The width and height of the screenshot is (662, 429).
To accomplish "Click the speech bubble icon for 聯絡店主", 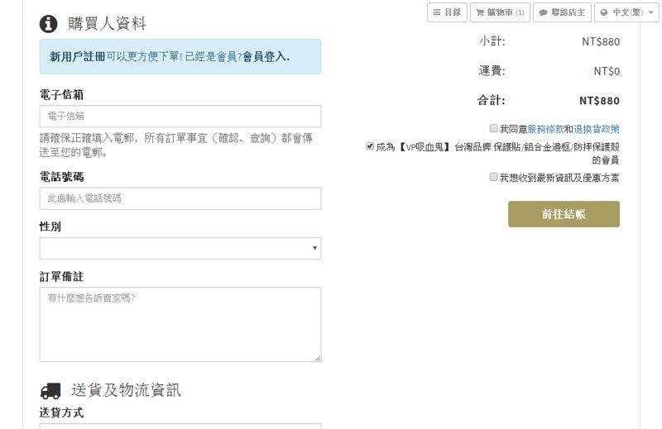I will pos(542,12).
